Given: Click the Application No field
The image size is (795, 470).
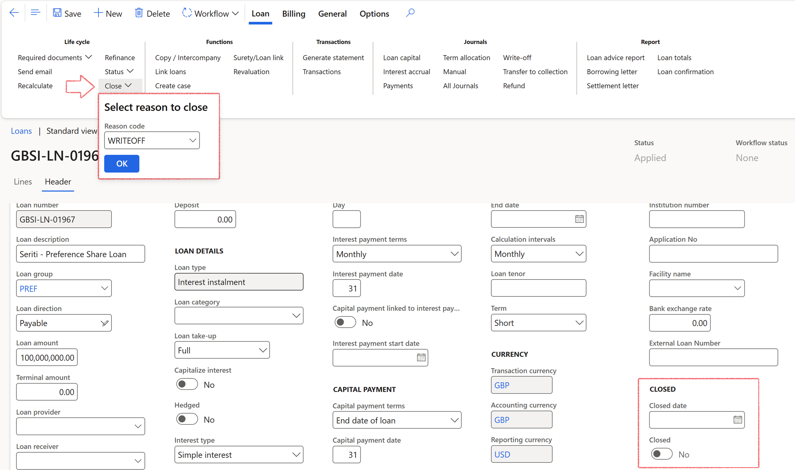Looking at the screenshot, I should coord(713,254).
